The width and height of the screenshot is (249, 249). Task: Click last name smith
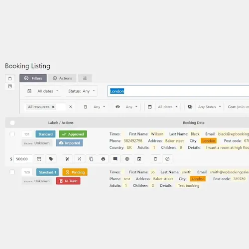[187, 172]
